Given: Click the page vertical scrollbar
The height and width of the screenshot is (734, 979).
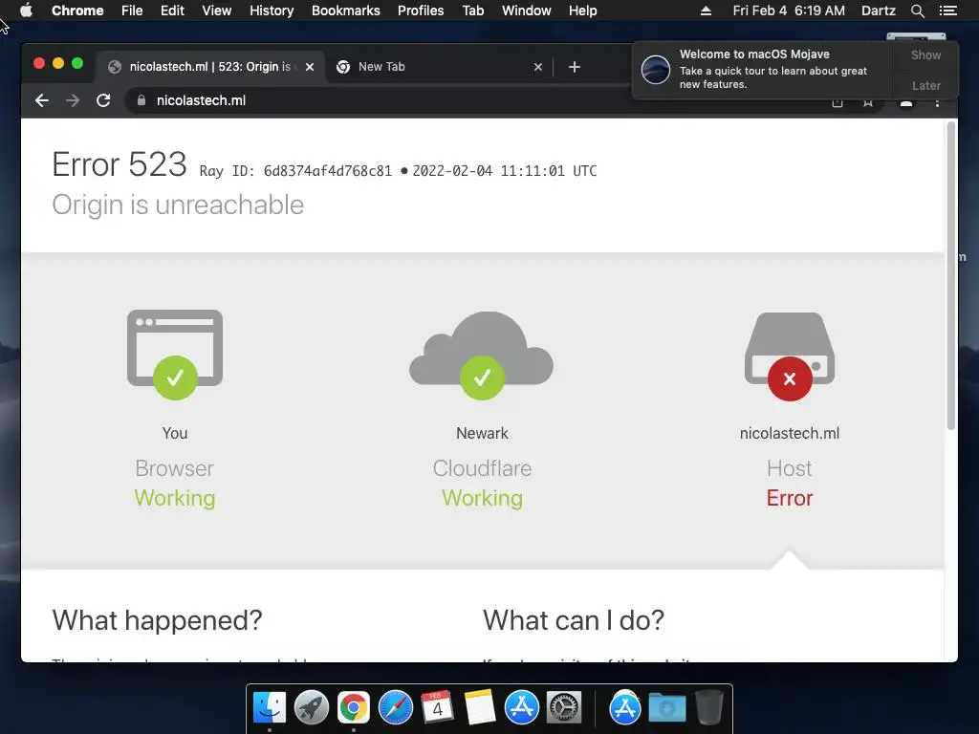Looking at the screenshot, I should [951, 274].
